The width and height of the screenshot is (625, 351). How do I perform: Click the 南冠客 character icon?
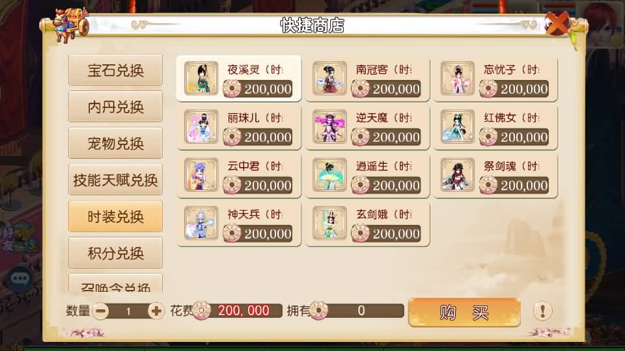pyautogui.click(x=329, y=79)
